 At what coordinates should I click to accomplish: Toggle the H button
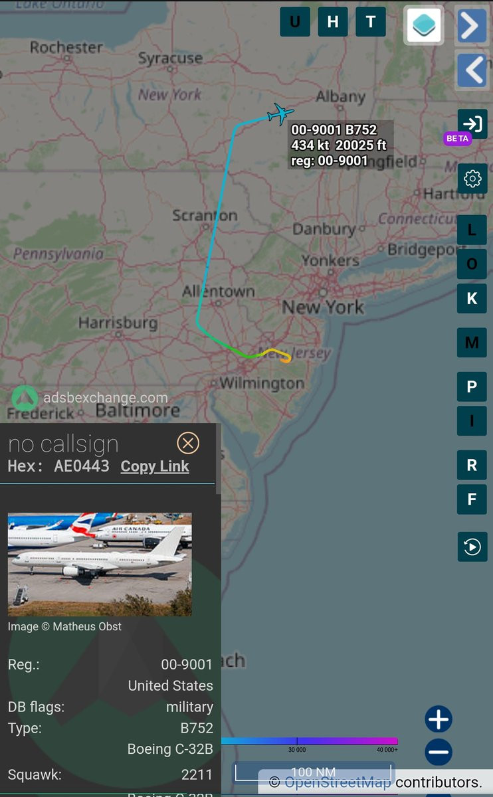[333, 22]
